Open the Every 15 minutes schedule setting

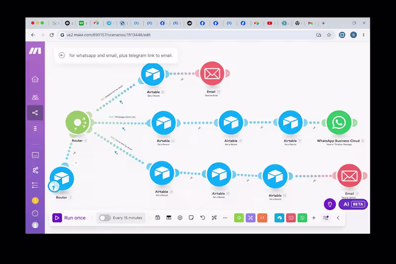click(x=128, y=218)
